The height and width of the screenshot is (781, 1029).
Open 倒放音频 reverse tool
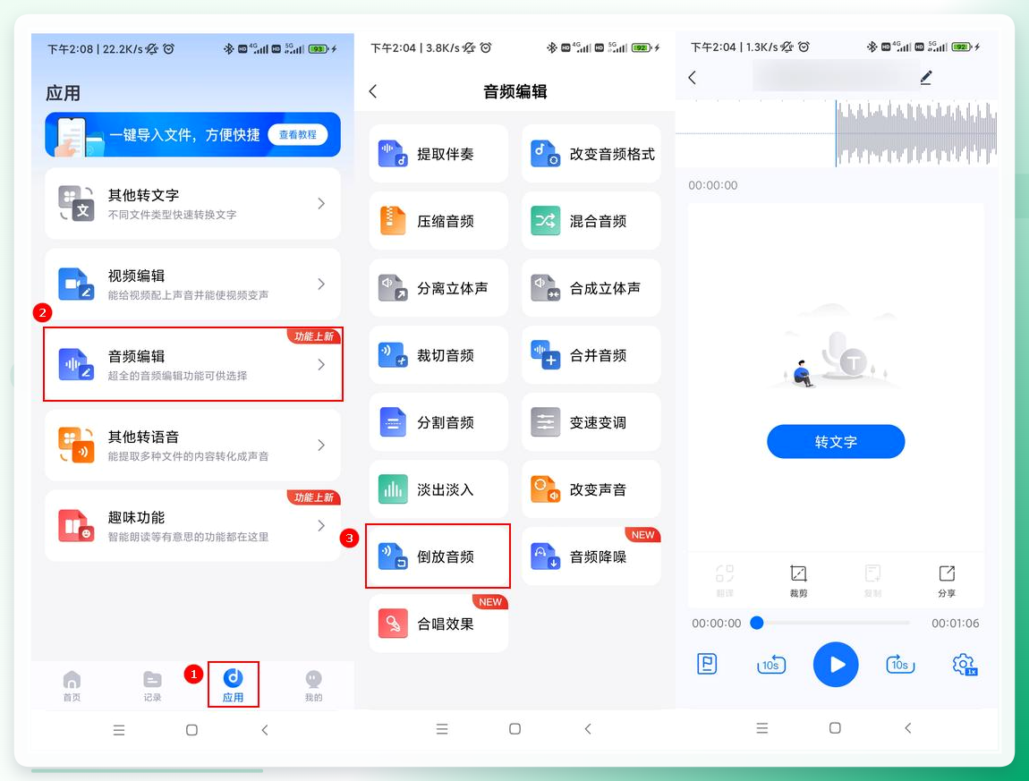438,556
